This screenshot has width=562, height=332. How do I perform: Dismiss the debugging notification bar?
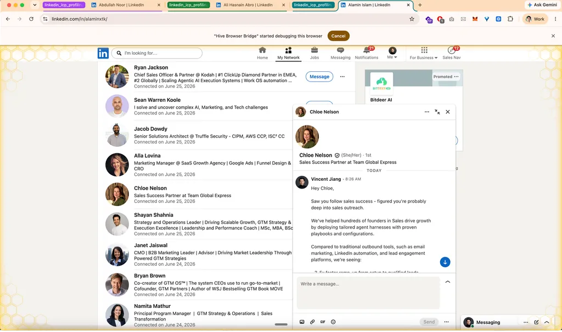pyautogui.click(x=553, y=36)
